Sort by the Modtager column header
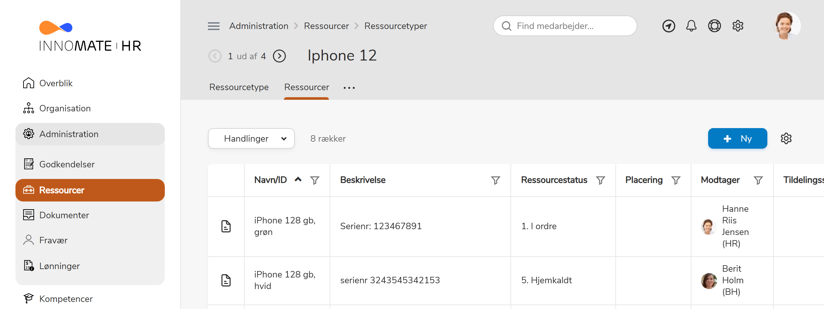 pos(720,180)
